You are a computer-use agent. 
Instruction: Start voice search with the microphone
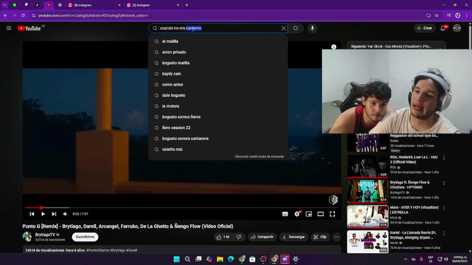[312, 28]
